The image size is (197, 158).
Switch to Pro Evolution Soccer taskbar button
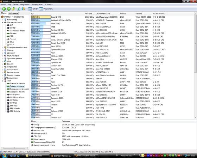click(x=86, y=156)
